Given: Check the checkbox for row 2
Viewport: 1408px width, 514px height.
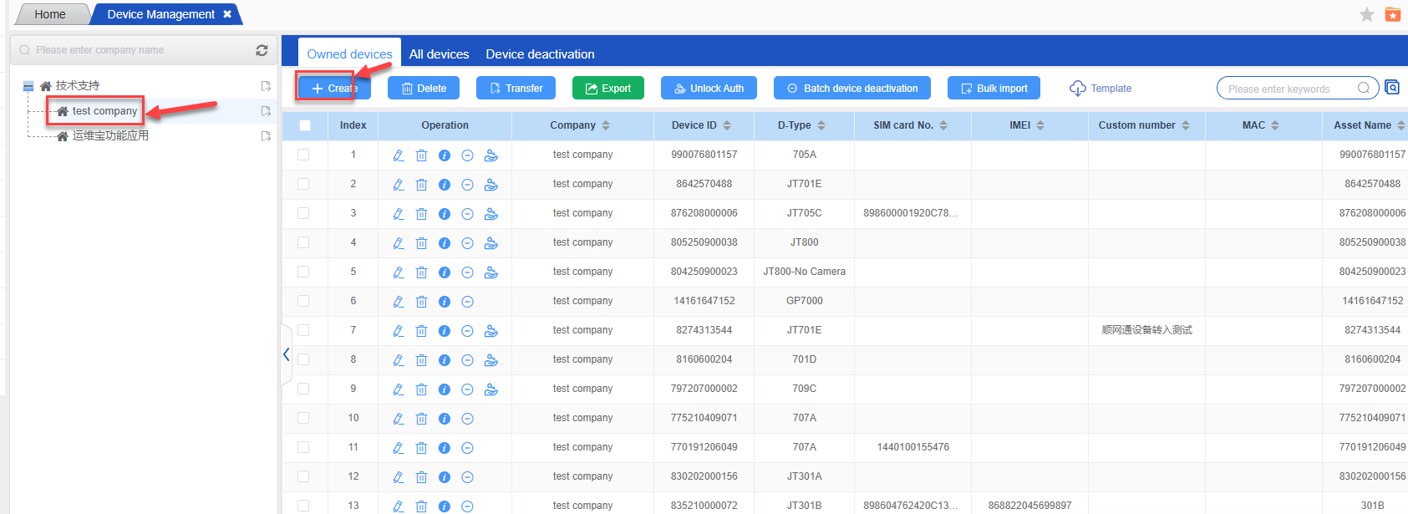Looking at the screenshot, I should pos(303,184).
